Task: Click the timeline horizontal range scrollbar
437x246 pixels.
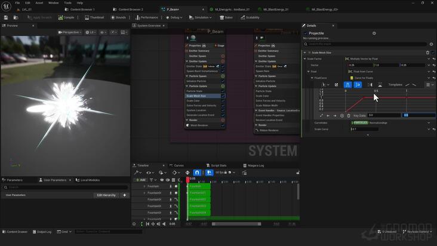Action: pos(236,224)
